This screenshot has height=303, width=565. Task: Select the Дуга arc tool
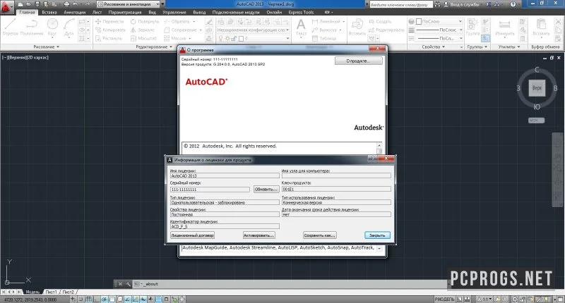(69, 27)
